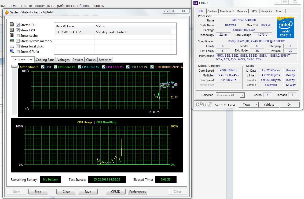Click the FPU icon beside Stress FPU
304x199 pixels.
click(x=12, y=30)
